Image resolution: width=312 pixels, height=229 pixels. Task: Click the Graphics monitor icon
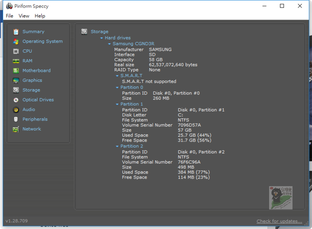[16, 80]
